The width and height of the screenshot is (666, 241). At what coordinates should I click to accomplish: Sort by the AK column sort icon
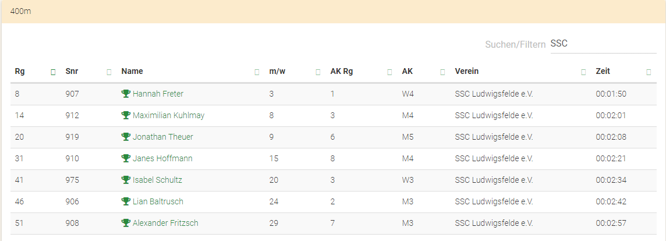pos(442,72)
